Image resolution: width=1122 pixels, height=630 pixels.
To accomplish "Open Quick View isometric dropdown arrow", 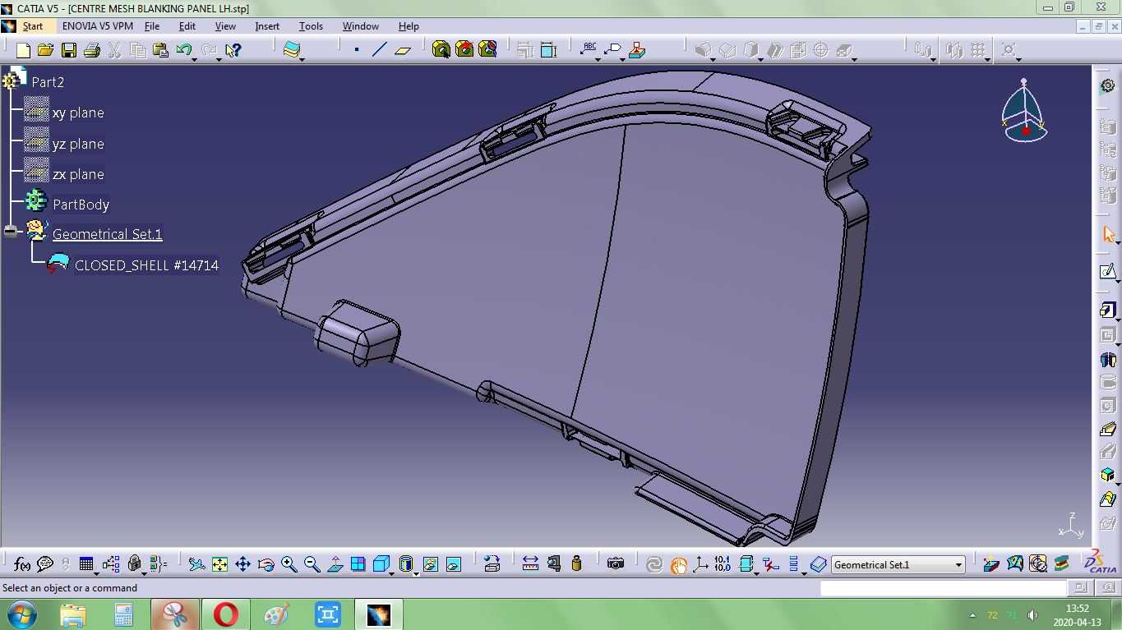I will point(393,573).
